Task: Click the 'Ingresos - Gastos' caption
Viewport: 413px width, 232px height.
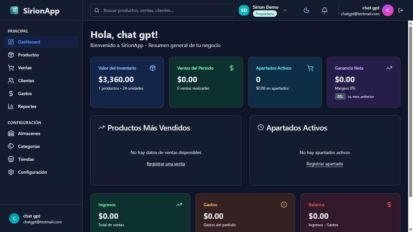Action: click(x=323, y=225)
